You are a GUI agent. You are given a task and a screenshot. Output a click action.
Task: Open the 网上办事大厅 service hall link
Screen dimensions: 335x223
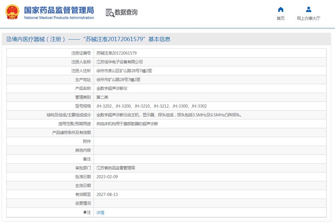point(308,18)
